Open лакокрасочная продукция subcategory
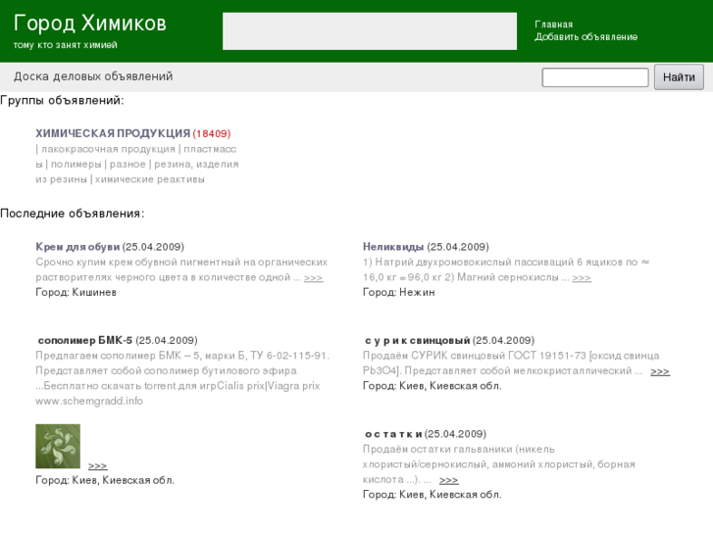This screenshot has width=713, height=534. [108, 149]
